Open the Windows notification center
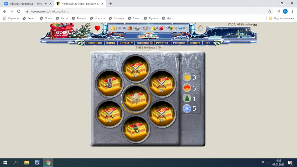 [290, 163]
